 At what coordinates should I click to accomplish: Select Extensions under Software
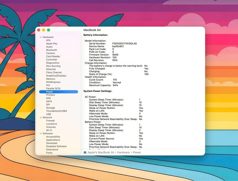[52, 150]
